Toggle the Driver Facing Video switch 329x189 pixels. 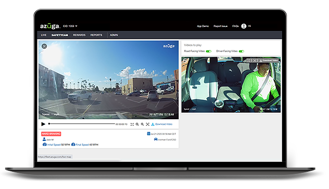coord(241,52)
